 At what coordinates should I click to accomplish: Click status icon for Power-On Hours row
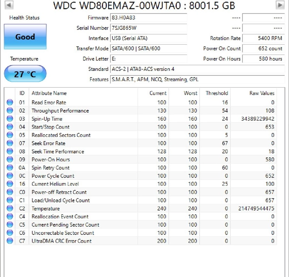pyautogui.click(x=10, y=159)
